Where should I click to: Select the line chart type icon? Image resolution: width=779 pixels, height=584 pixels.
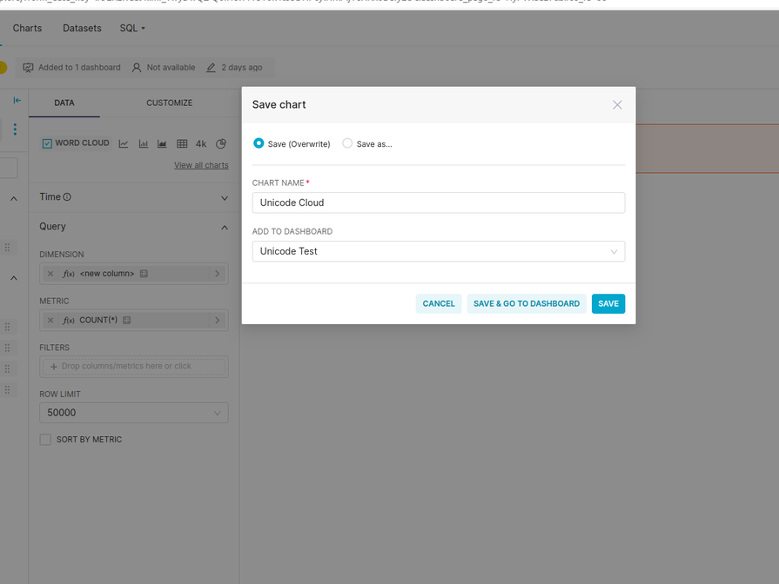(x=124, y=144)
